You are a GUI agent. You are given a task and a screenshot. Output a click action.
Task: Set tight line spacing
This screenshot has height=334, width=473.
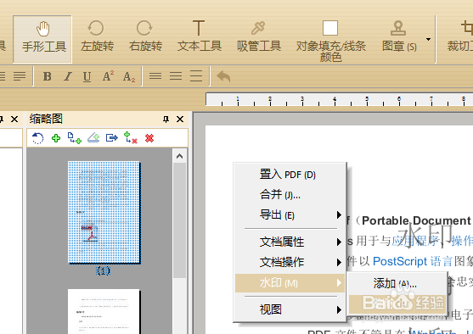coord(155,76)
